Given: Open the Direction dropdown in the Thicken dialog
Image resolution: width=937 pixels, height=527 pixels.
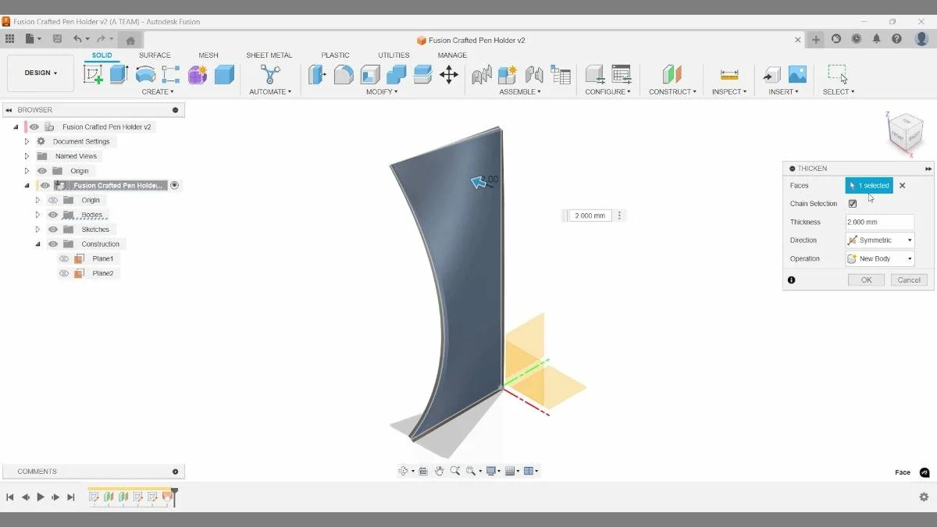Looking at the screenshot, I should pyautogui.click(x=909, y=240).
